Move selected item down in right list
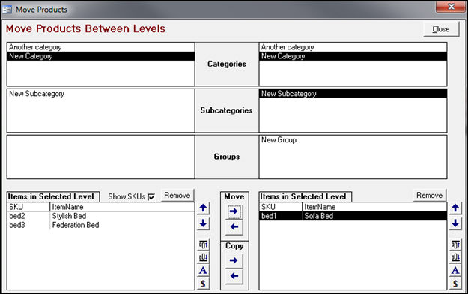Image resolution: width=468 pixels, height=294 pixels. [455, 223]
